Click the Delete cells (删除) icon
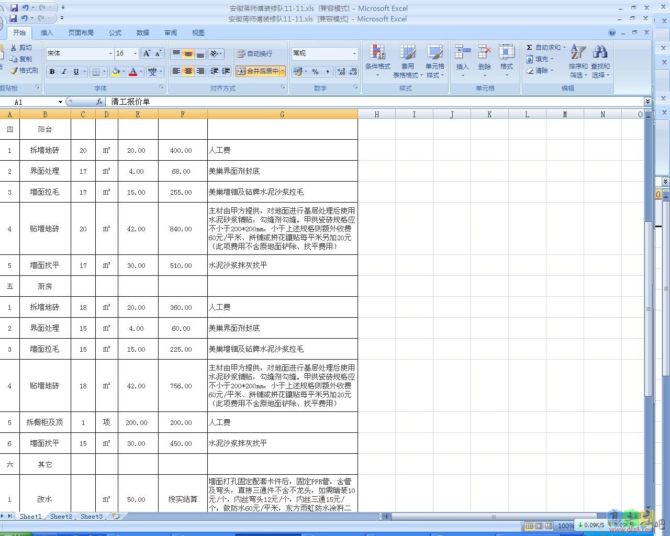Image resolution: width=670 pixels, height=536 pixels. (484, 53)
